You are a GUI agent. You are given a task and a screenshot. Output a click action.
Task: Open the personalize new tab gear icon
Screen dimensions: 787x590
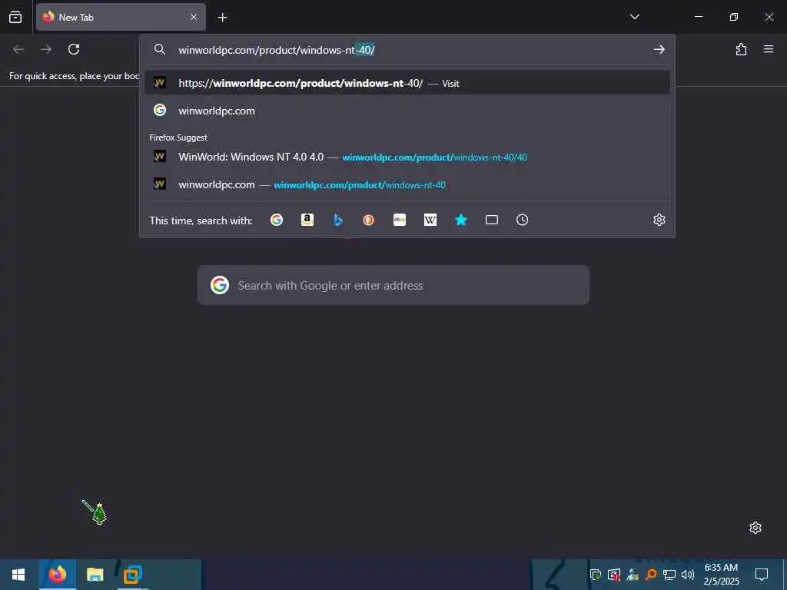click(x=755, y=528)
